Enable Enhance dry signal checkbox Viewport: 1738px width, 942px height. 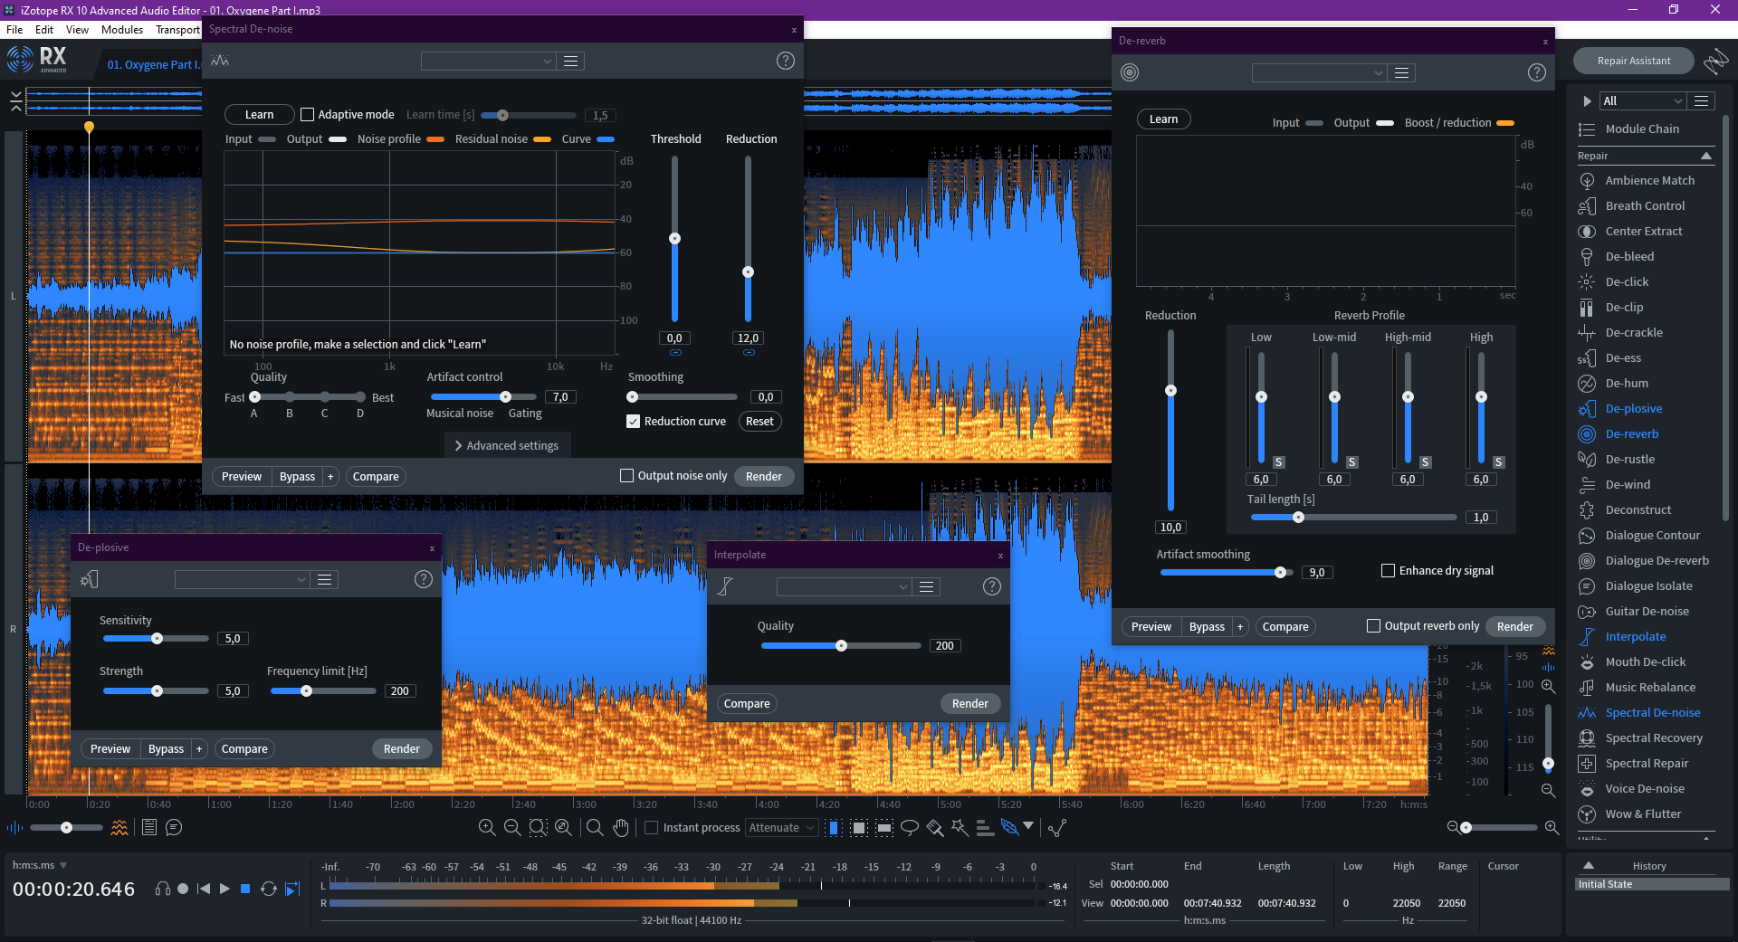1388,571
